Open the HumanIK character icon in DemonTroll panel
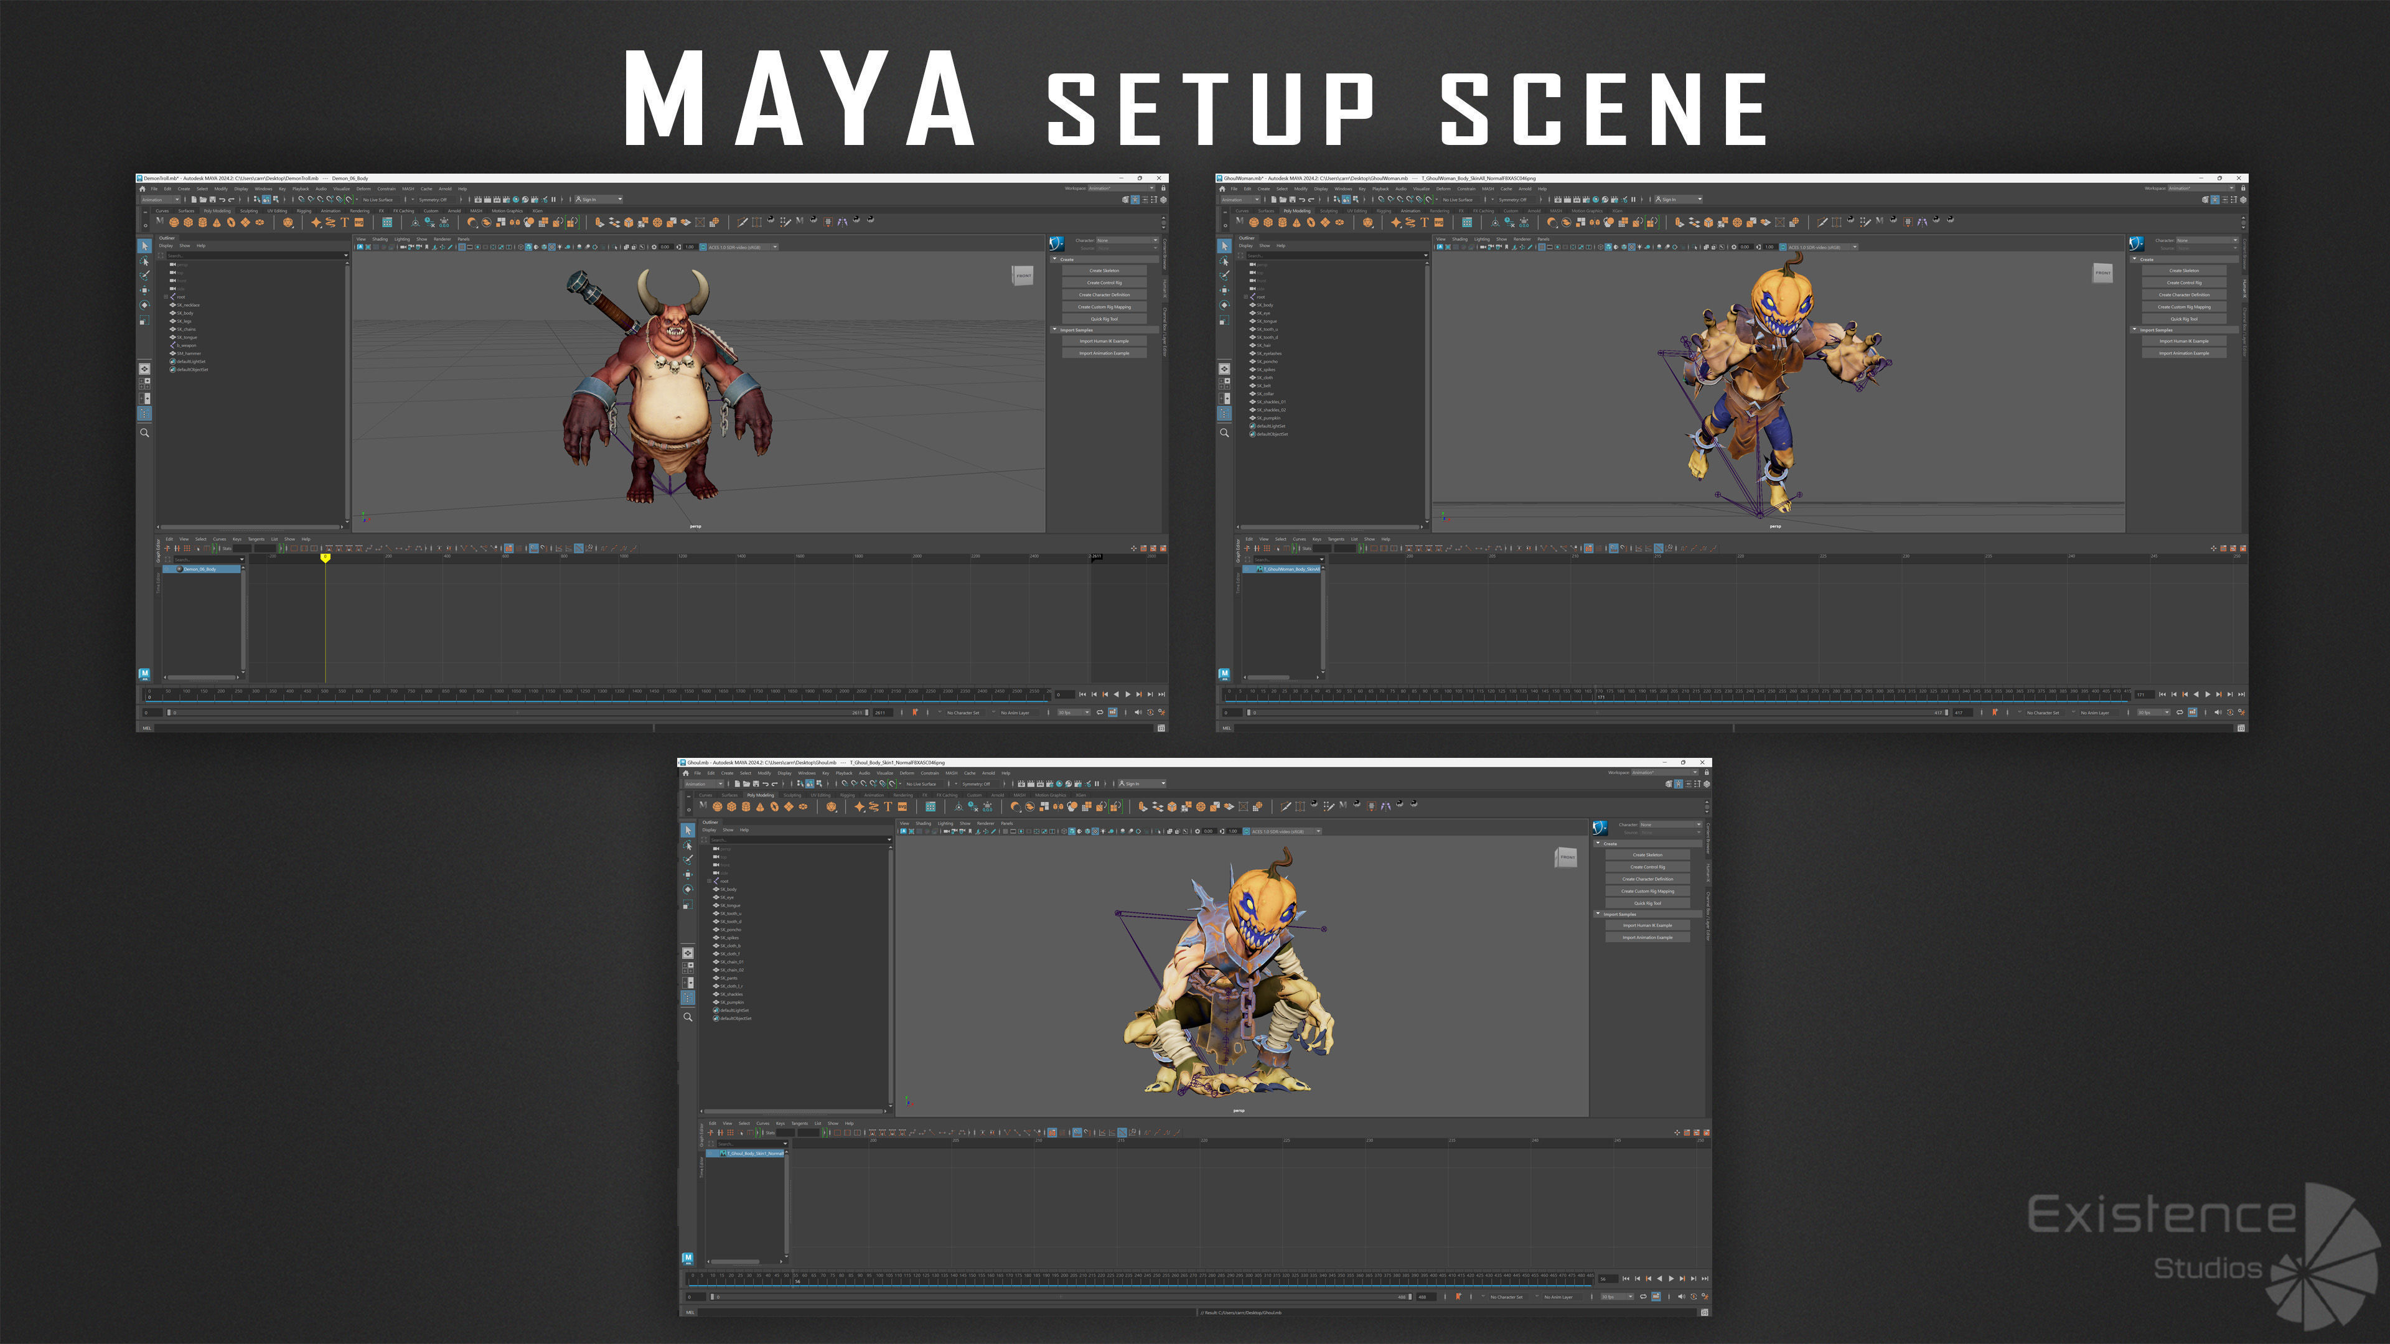The image size is (2390, 1344). [1057, 243]
